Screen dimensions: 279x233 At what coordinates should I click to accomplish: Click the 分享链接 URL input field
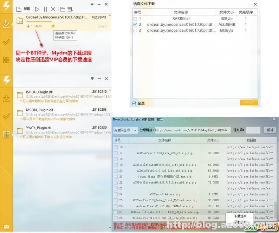(193, 130)
